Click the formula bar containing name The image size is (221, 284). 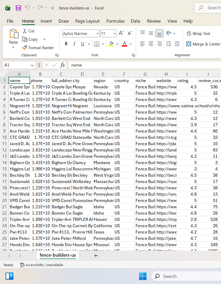click(x=144, y=65)
